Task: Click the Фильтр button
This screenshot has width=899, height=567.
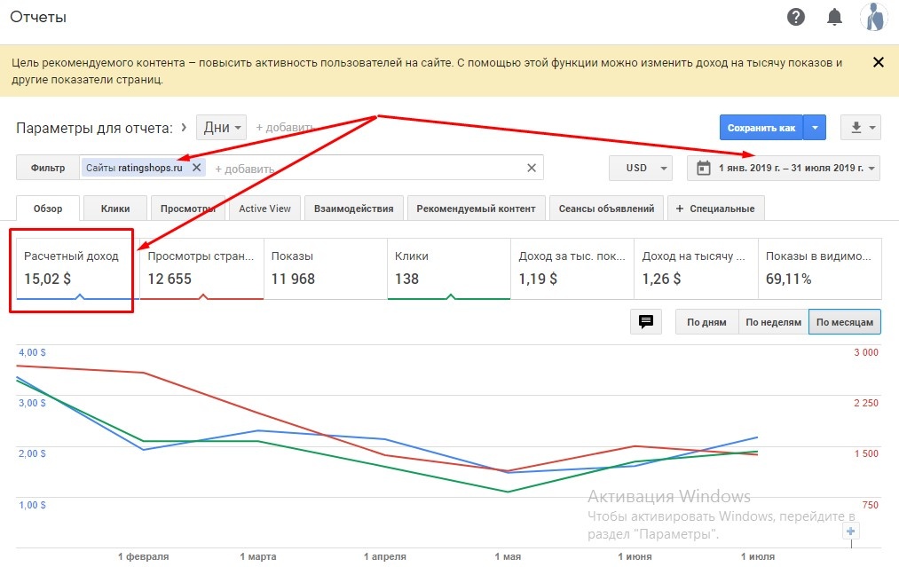Action: 48,168
